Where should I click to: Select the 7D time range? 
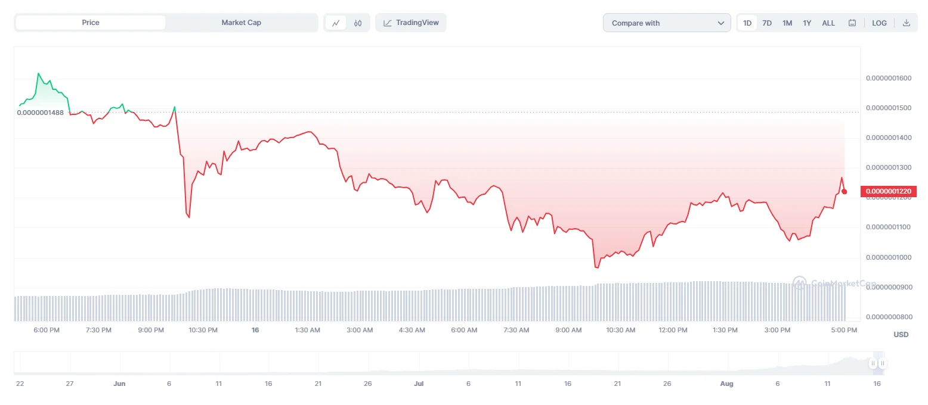point(767,23)
